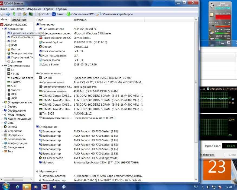Screen dimensions: 237x190
Task: Click the Preferences button in background window
Action: (207, 155)
